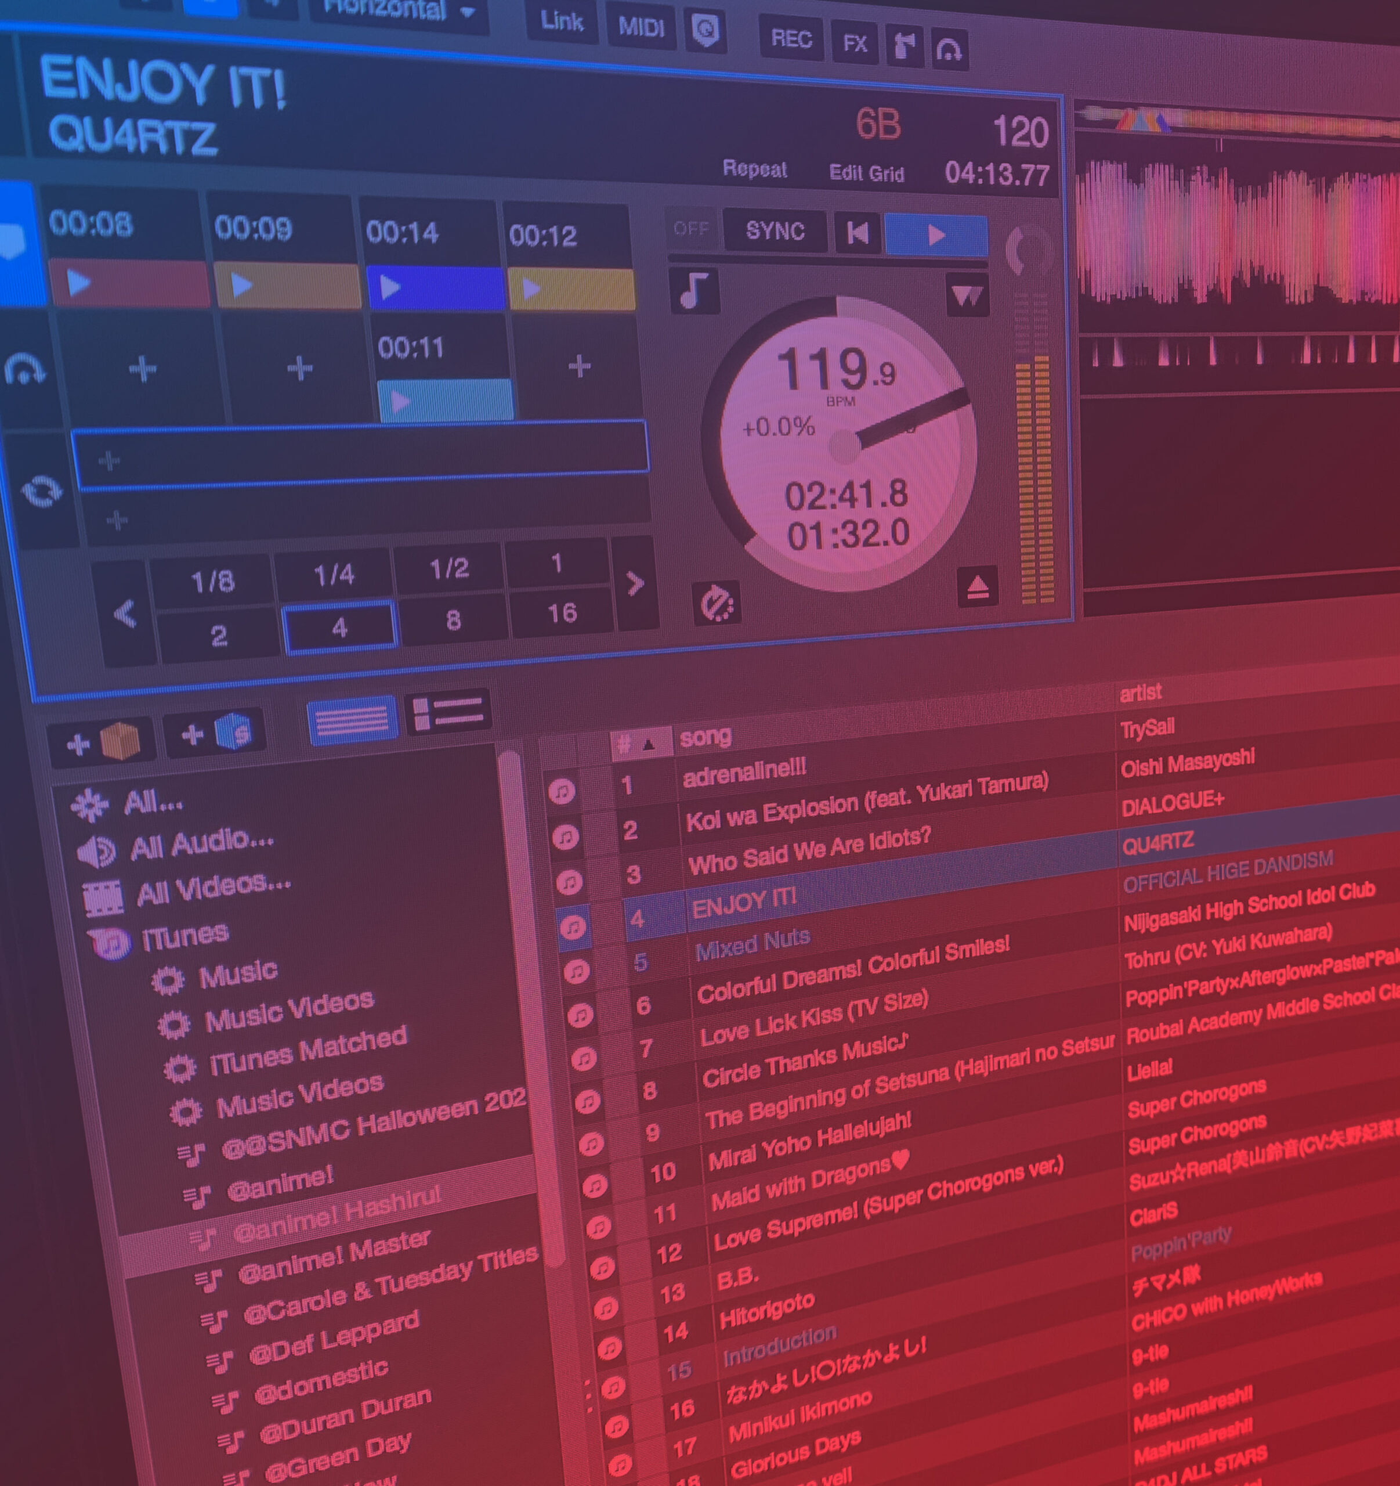The width and height of the screenshot is (1400, 1486).
Task: Click the REC button
Action: pyautogui.click(x=791, y=39)
